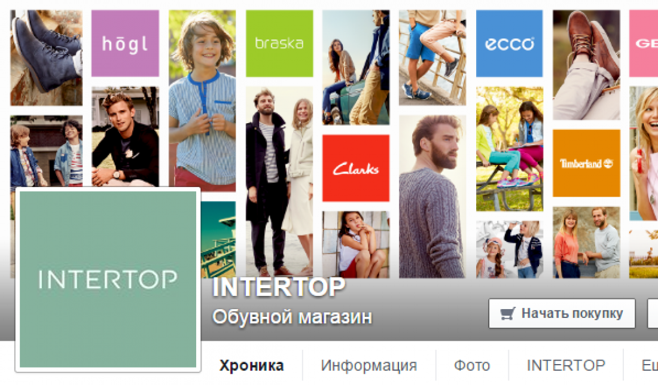The width and height of the screenshot is (658, 385).
Task: Click the boy in striped shirt photo
Action: click(x=202, y=100)
